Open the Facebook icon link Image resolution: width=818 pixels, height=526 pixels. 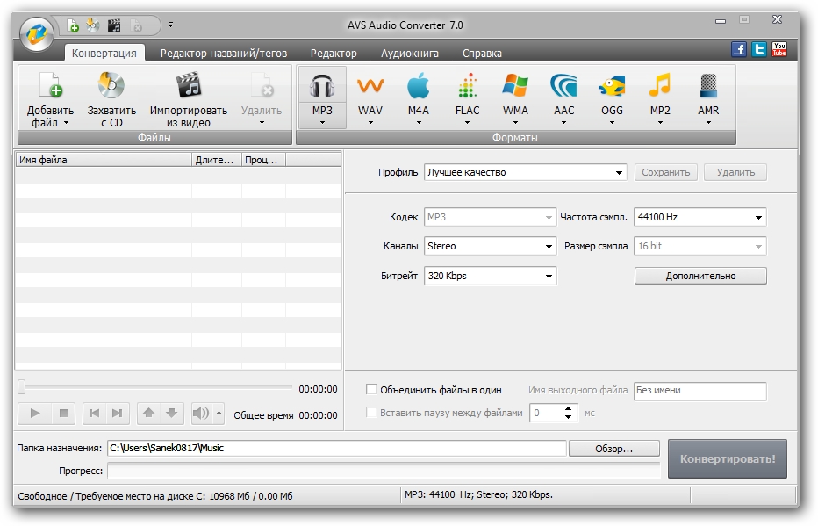pyautogui.click(x=739, y=50)
